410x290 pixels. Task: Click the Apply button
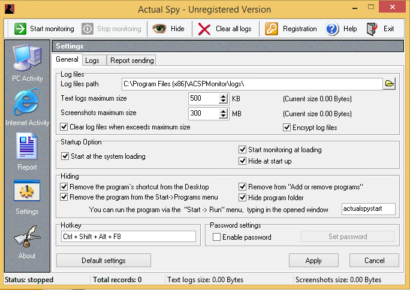click(313, 261)
